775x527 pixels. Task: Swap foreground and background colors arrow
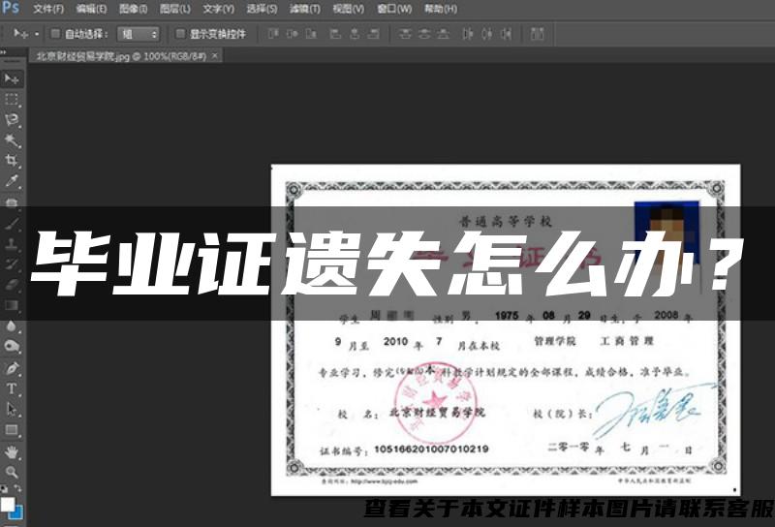(17, 489)
